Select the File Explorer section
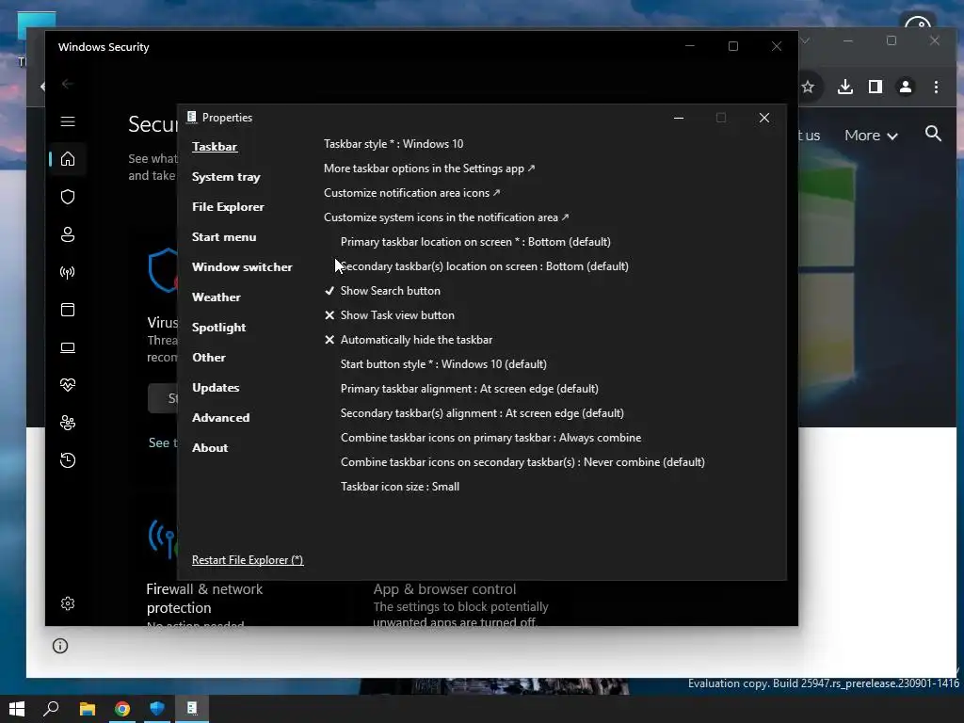This screenshot has height=723, width=964. (228, 207)
